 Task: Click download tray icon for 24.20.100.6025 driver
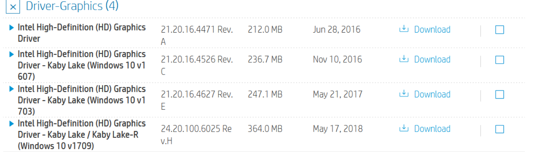pos(404,128)
